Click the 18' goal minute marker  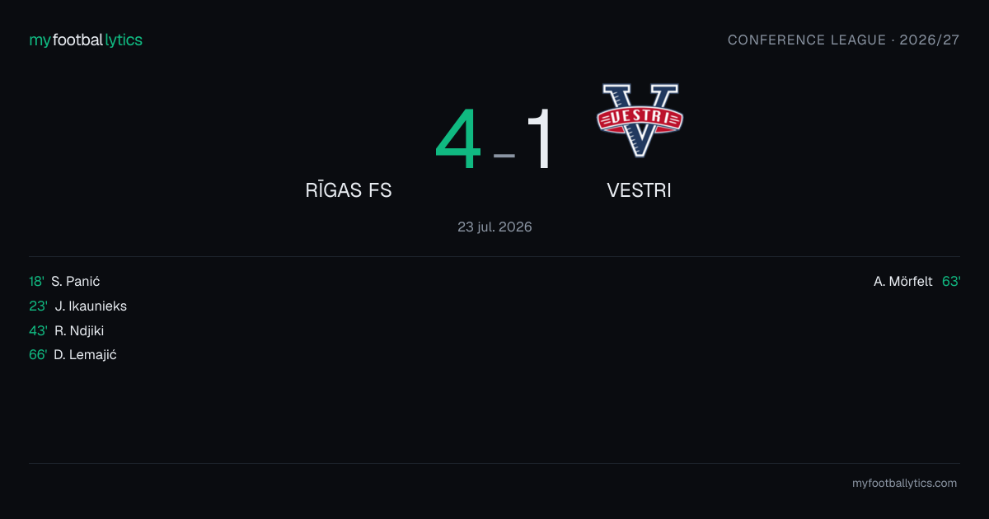click(x=37, y=281)
